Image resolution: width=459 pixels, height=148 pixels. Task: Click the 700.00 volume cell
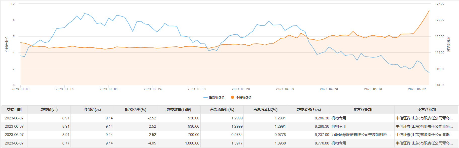coord(194,135)
